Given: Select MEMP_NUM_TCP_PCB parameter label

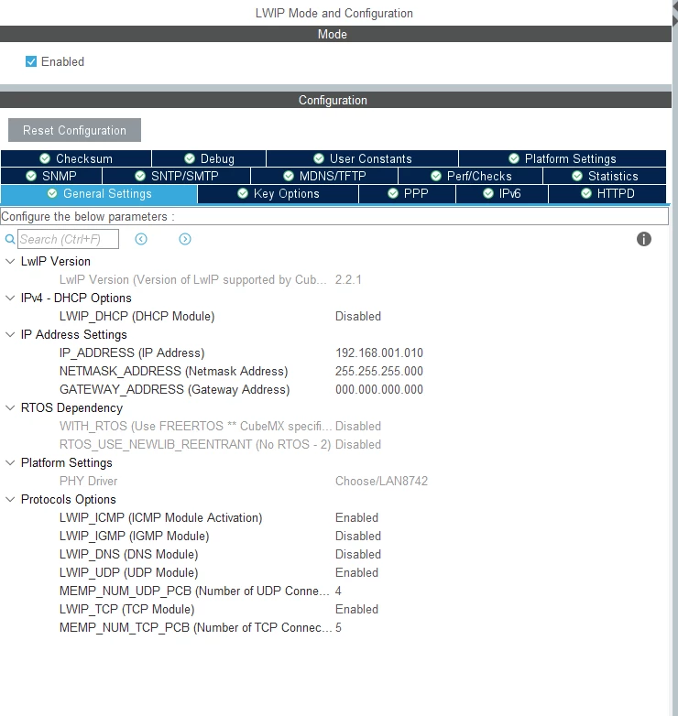Looking at the screenshot, I should coord(195,627).
